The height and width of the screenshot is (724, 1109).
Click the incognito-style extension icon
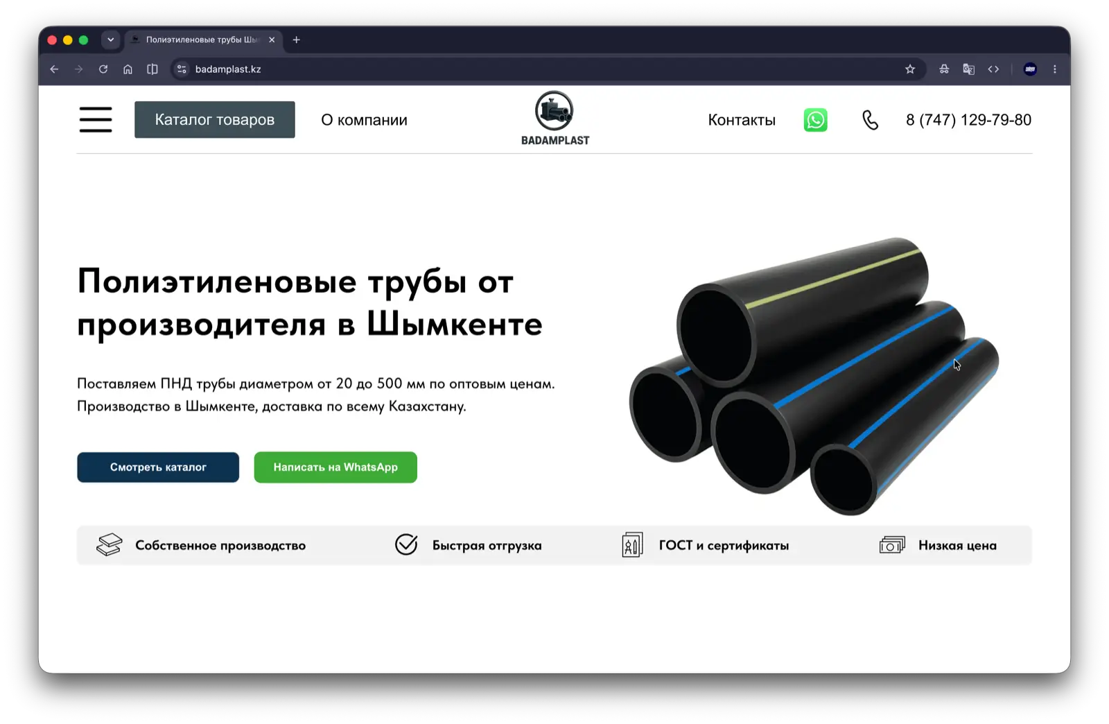(x=944, y=69)
